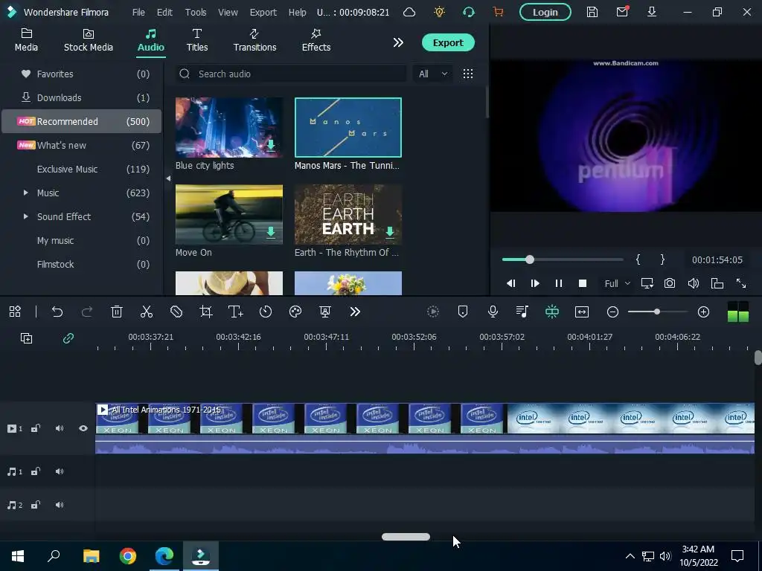
Task: Open the layout grid icon in timeline toolbar
Action: click(15, 312)
